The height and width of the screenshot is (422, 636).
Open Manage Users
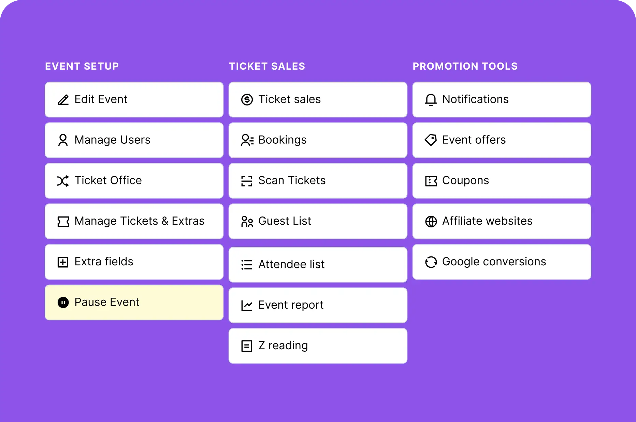[134, 140]
